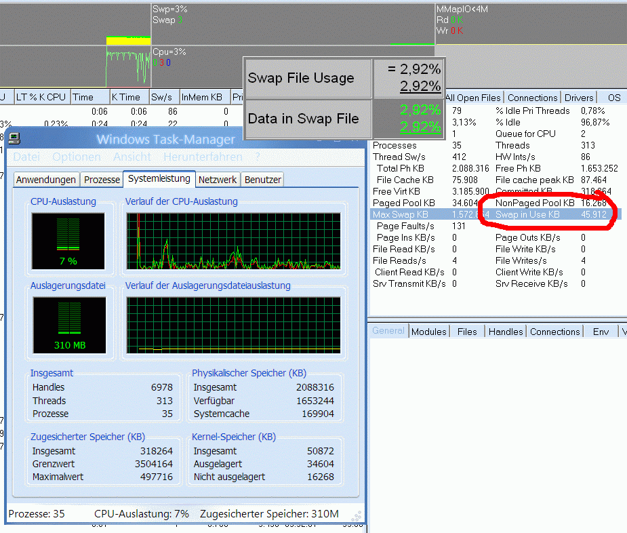Click the CPU-Auslastung 7 % gauge
Viewport: 627px width, 533px height.
68,241
